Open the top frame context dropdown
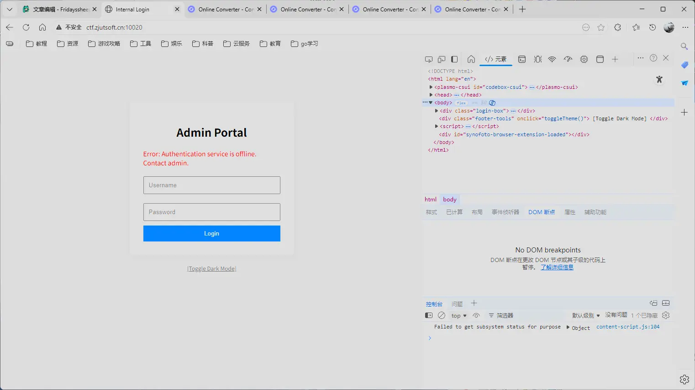695x390 pixels. click(458, 315)
